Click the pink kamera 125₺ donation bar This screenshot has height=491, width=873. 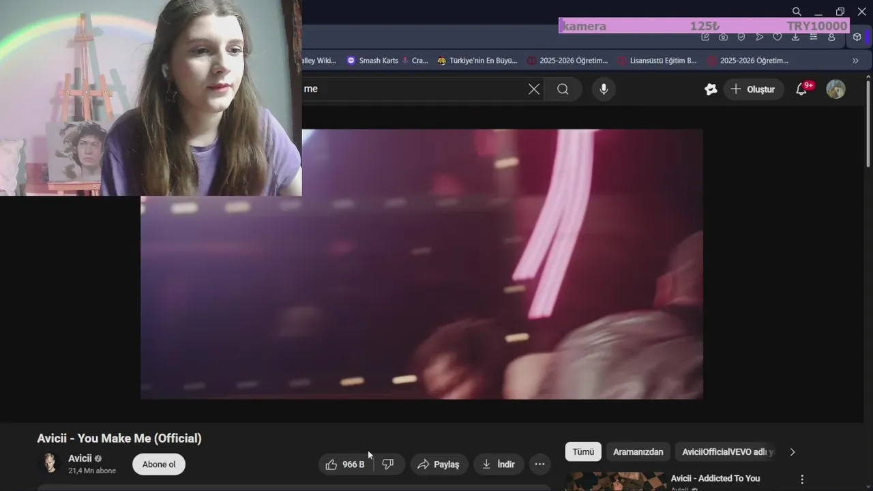pos(704,26)
